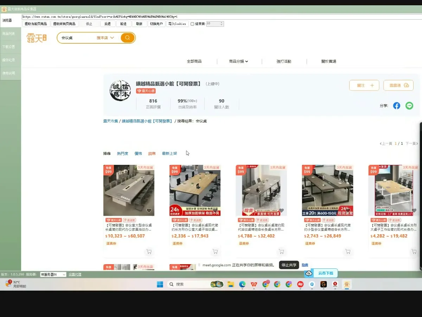Click 停止共享 in the Meet sharing bar
The image size is (422, 317).
(x=289, y=265)
